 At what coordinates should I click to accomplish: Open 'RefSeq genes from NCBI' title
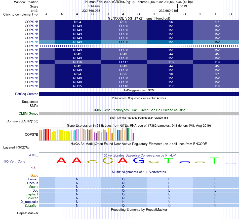139,90
